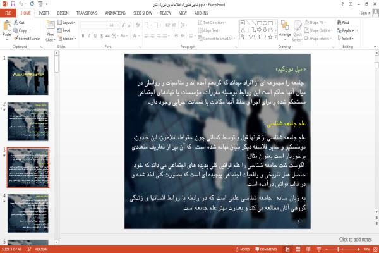Open the FILE tab
The width and height of the screenshot is (379, 253).
tap(8, 13)
